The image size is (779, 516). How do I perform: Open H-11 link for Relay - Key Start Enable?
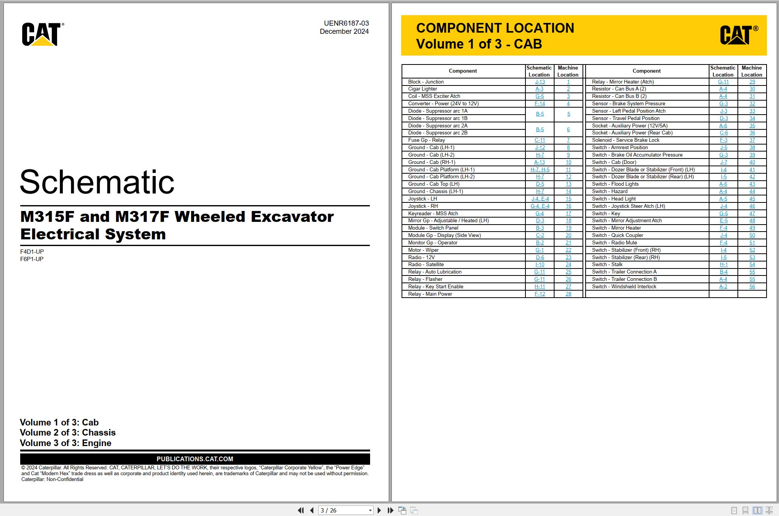pyautogui.click(x=540, y=287)
